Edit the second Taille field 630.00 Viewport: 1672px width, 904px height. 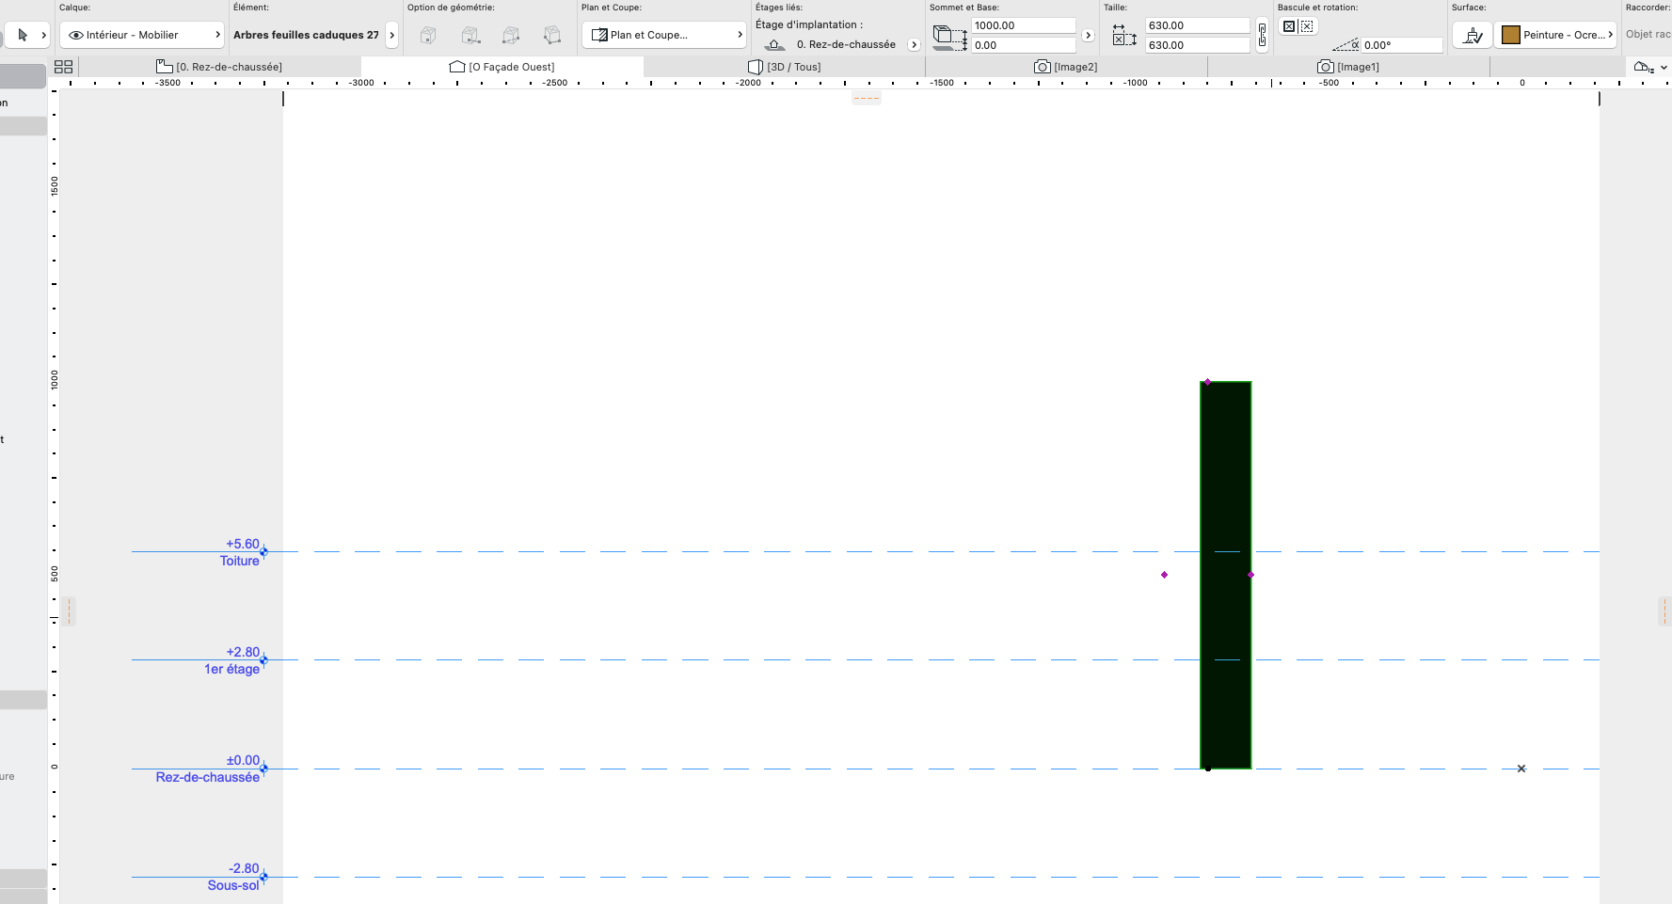(1198, 45)
